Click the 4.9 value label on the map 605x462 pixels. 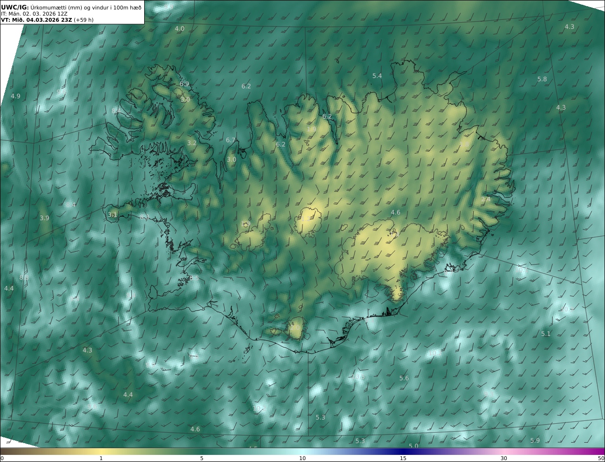click(x=16, y=96)
